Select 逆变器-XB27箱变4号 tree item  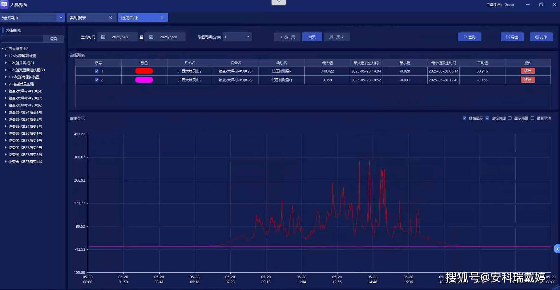click(25, 162)
